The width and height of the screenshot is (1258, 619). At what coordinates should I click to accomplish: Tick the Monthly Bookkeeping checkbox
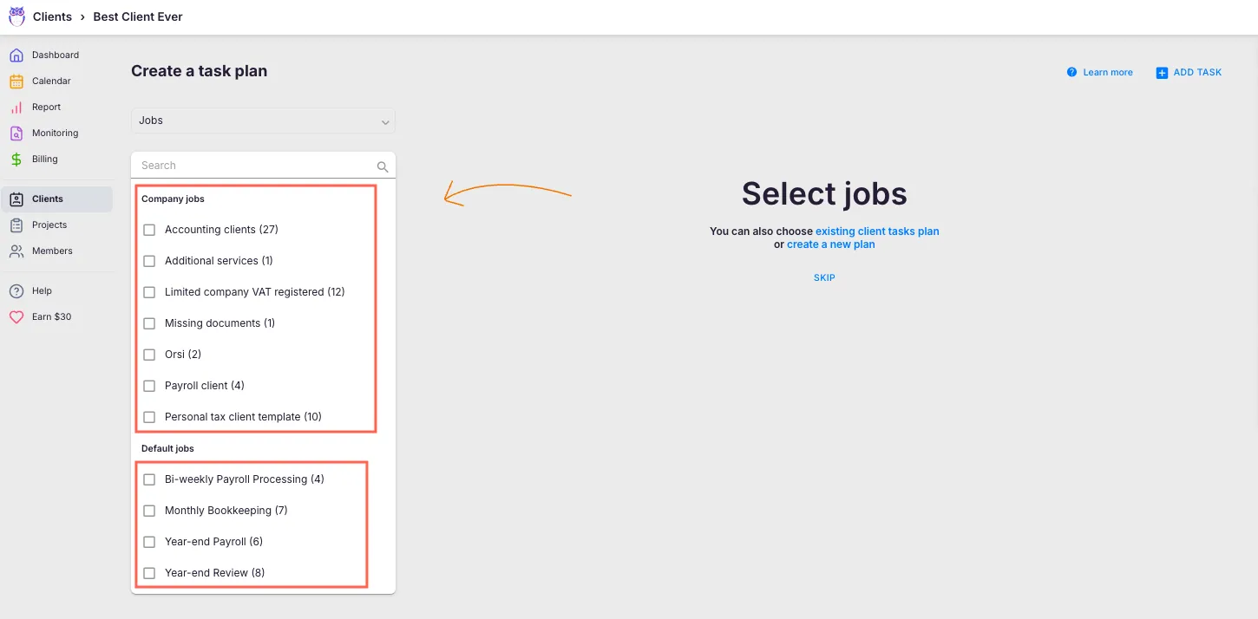pos(149,511)
